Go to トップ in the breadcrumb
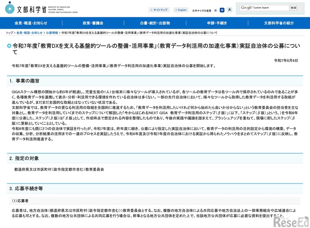Image resolution: width=310 pixels, height=228 pixels. [x=9, y=33]
